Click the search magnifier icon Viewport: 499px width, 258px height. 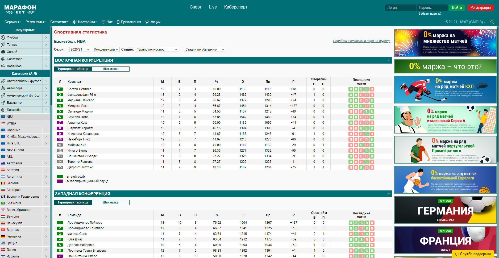click(x=492, y=22)
